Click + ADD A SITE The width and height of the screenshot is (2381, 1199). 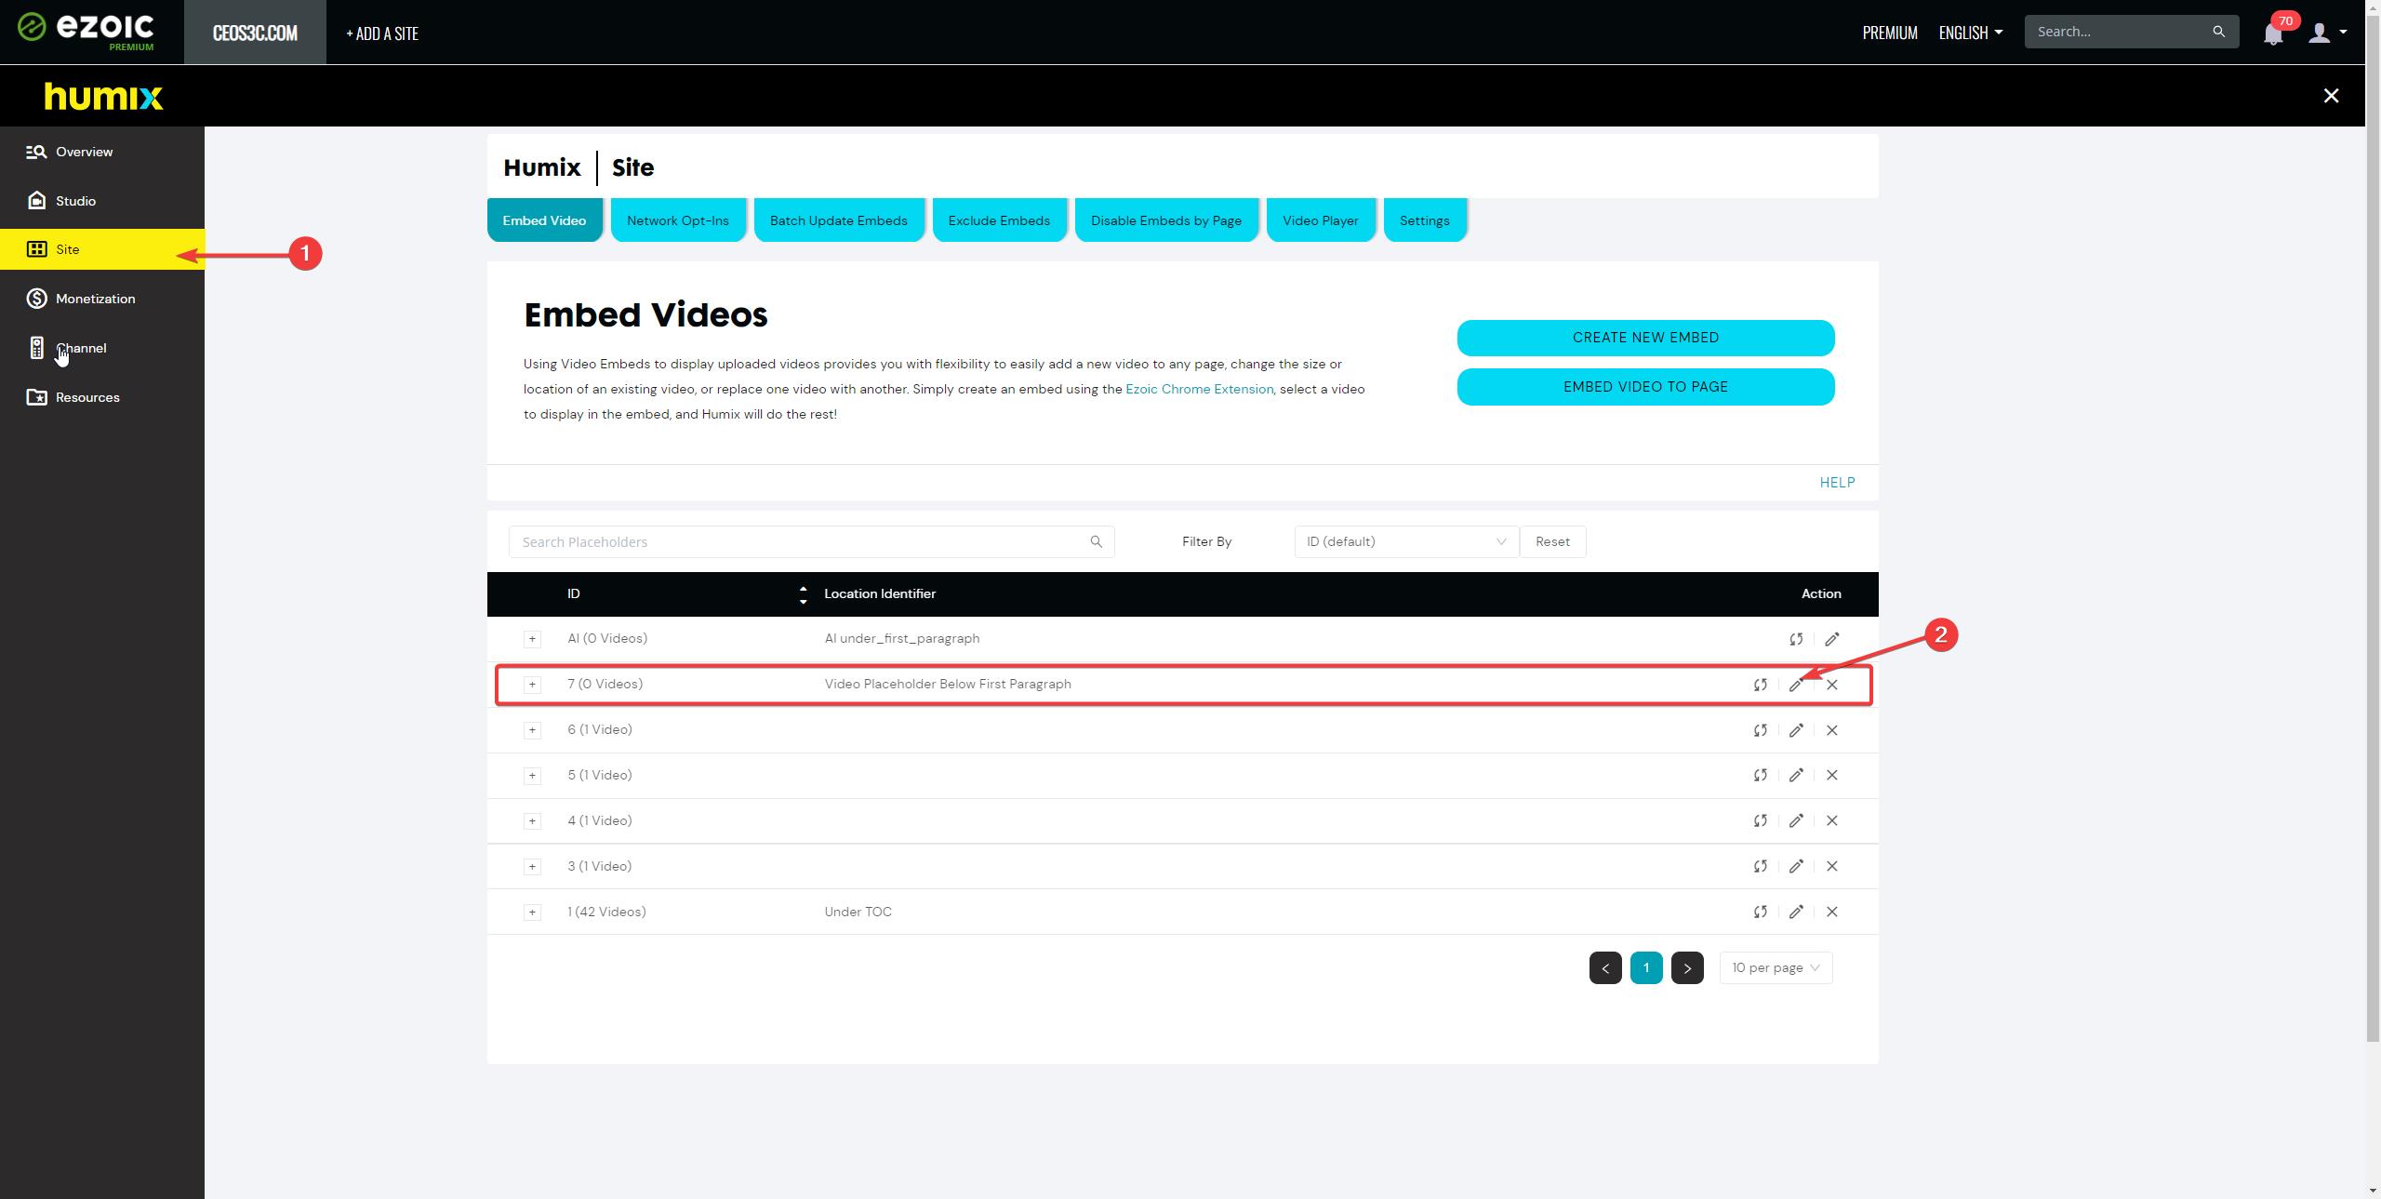tap(382, 33)
